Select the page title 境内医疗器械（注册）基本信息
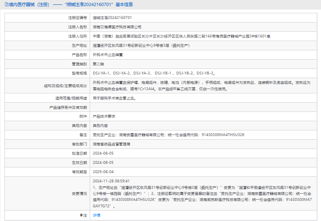The height and width of the screenshot is (221, 321). (69, 4)
